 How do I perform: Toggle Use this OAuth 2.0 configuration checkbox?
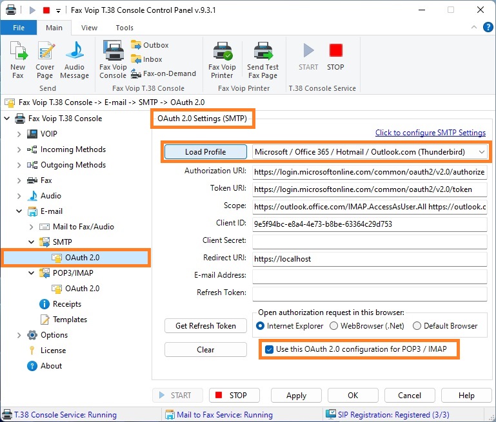pos(269,349)
